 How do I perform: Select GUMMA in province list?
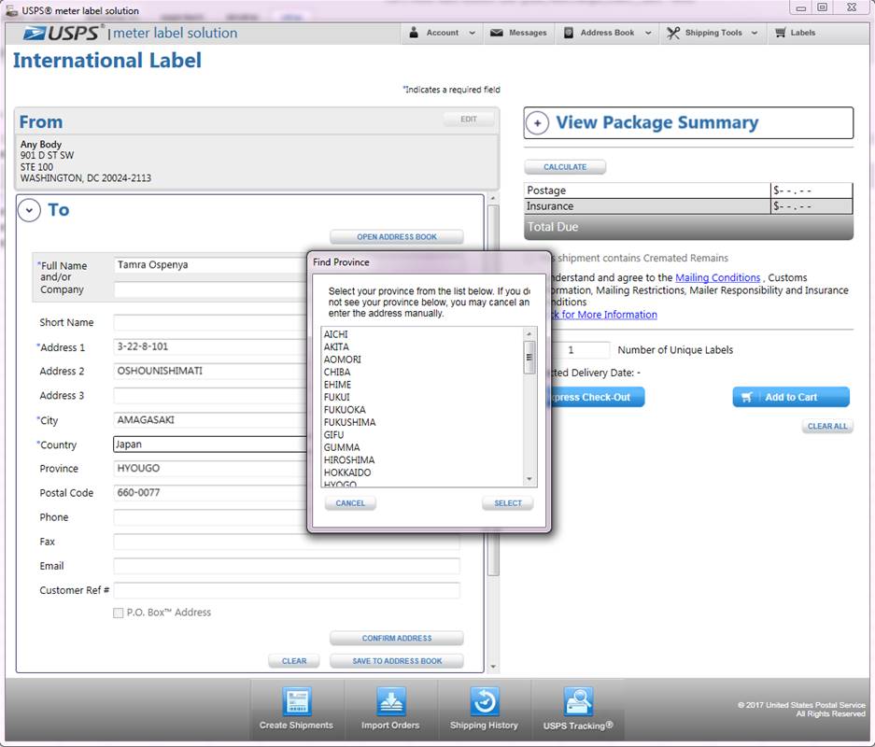[342, 447]
